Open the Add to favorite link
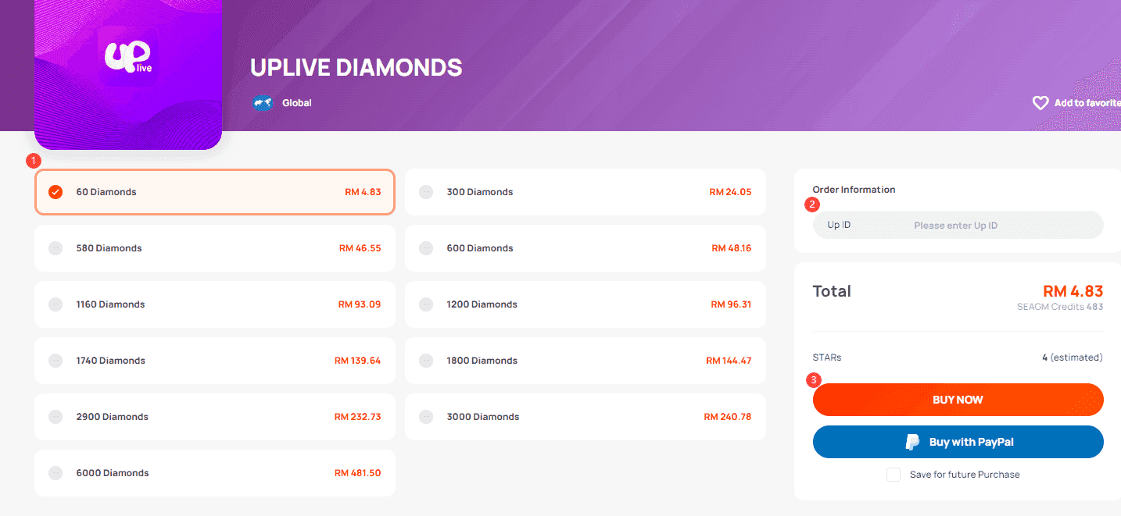The height and width of the screenshot is (516, 1121). (x=1087, y=102)
